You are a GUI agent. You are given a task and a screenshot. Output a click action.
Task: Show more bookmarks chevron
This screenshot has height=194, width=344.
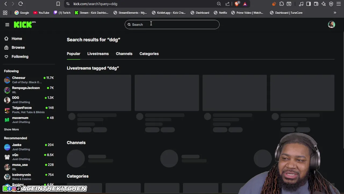tap(335, 13)
